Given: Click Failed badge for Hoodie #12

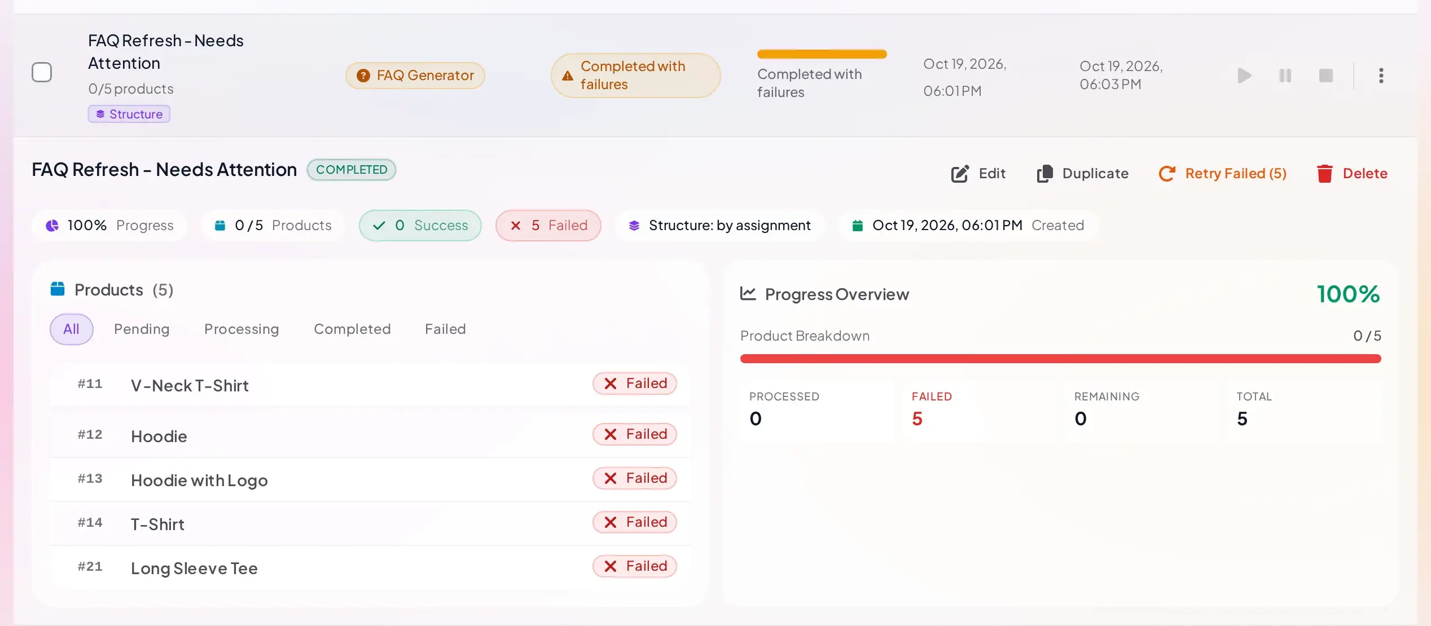Looking at the screenshot, I should [x=635, y=434].
